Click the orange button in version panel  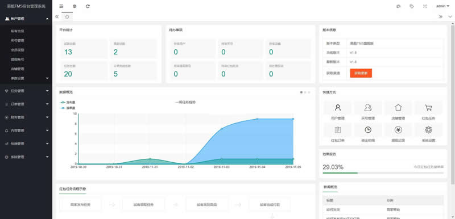pos(361,73)
